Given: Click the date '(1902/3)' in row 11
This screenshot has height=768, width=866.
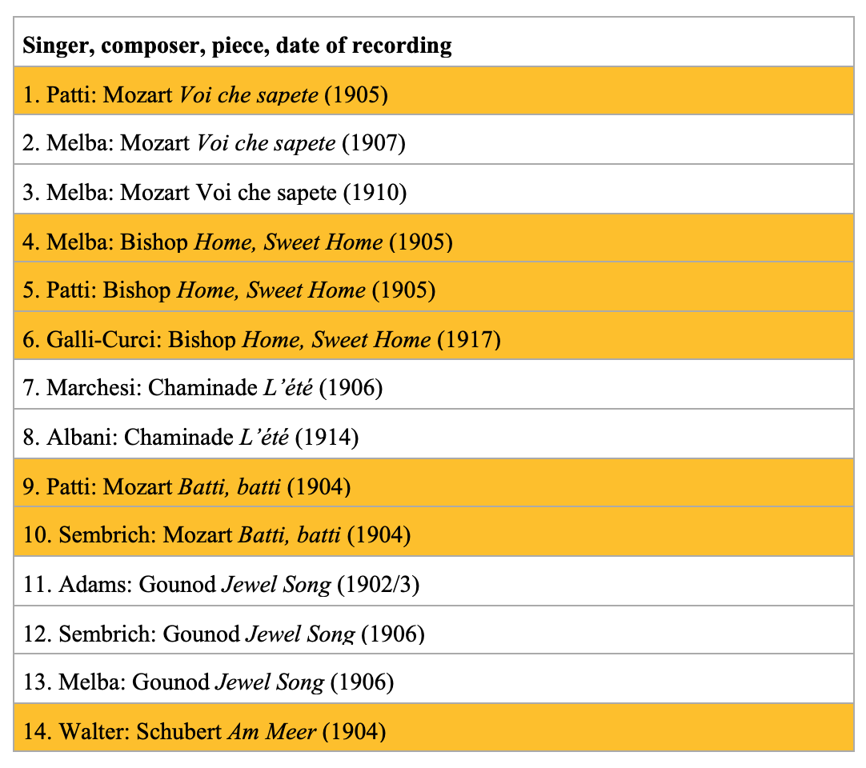Looking at the screenshot, I should click(379, 585).
